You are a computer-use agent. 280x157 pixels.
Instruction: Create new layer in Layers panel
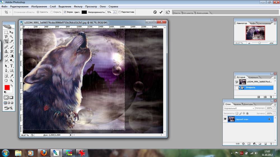click(x=265, y=144)
